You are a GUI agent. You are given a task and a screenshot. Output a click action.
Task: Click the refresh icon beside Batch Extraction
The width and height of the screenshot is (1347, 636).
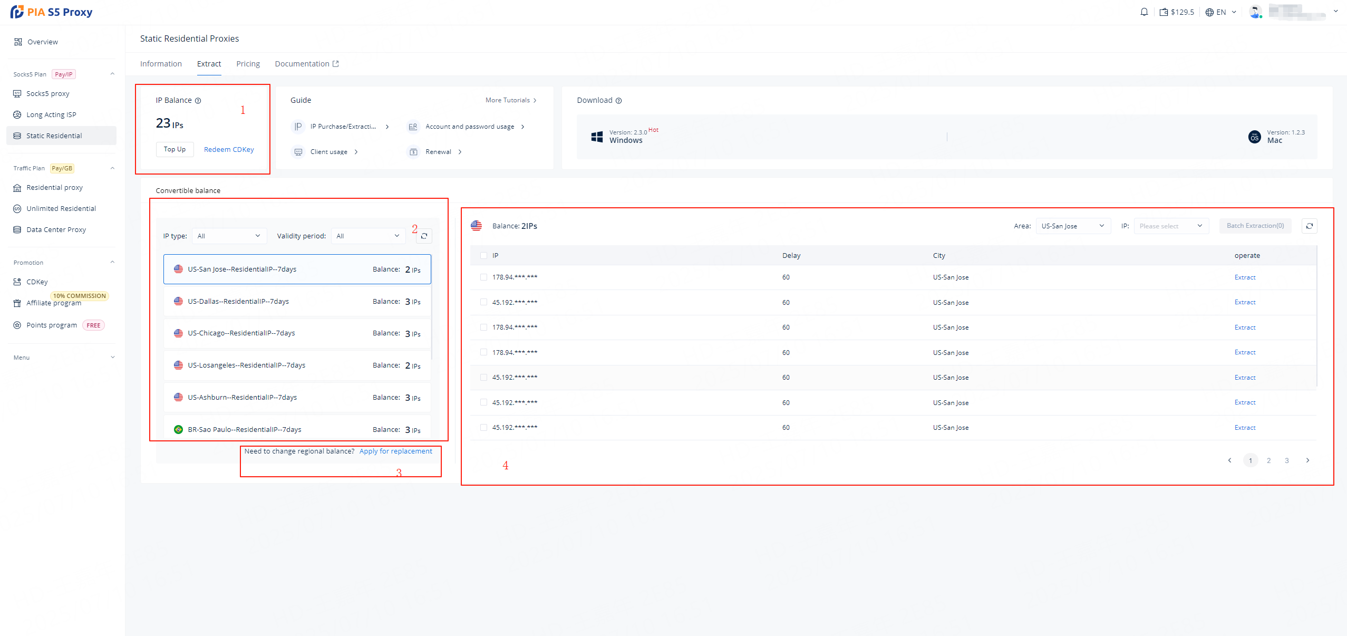coord(1309,226)
